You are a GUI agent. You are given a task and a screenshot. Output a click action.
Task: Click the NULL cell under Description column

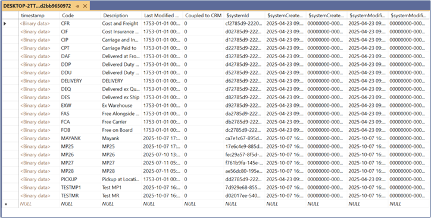click(x=121, y=204)
